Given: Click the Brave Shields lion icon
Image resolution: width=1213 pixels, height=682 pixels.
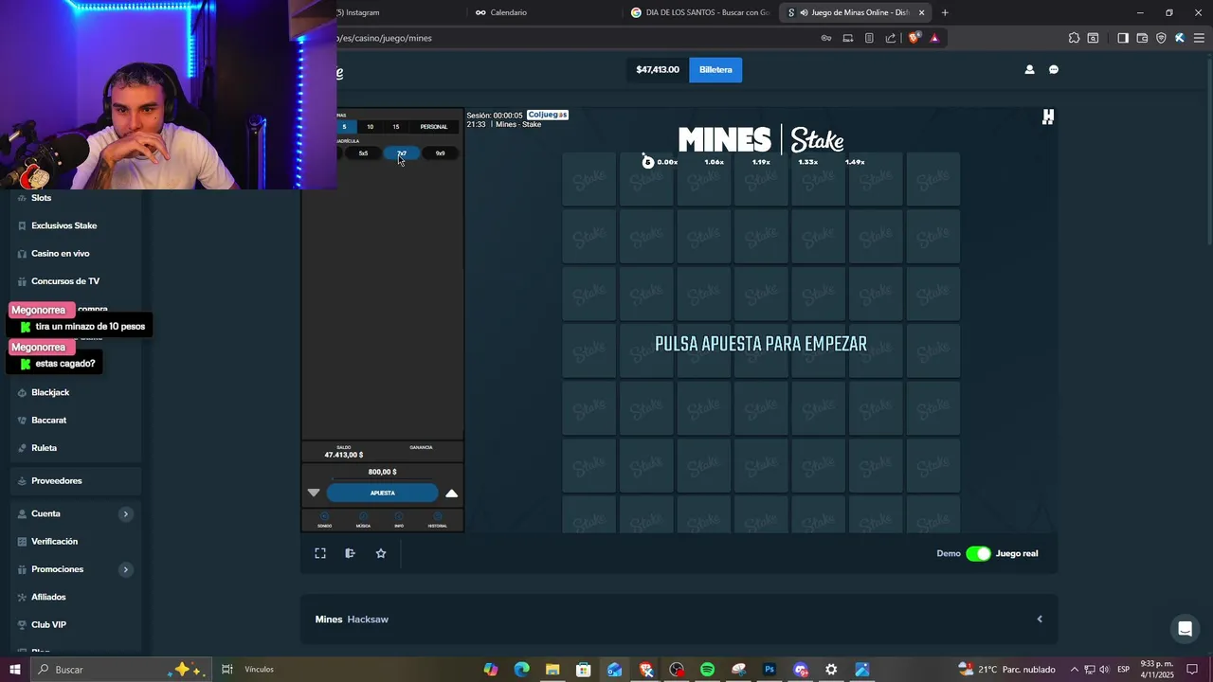Looking at the screenshot, I should [914, 38].
